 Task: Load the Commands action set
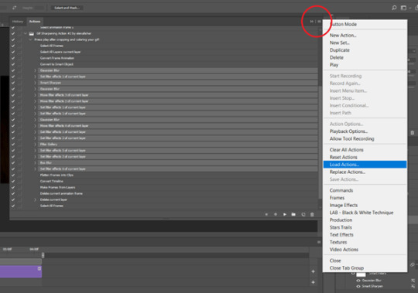click(365, 190)
